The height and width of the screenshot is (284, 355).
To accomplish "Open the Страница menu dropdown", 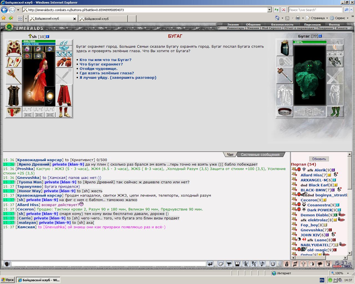I will [x=316, y=18].
